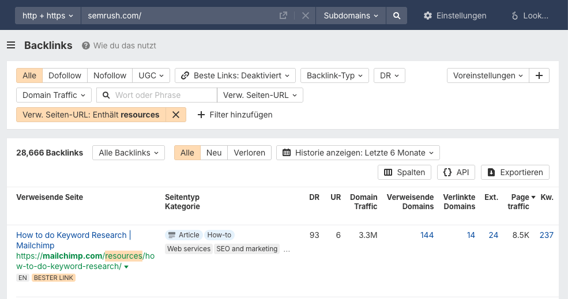568x299 pixels.
Task: Click Filter hinzufügen
Action: coord(235,115)
